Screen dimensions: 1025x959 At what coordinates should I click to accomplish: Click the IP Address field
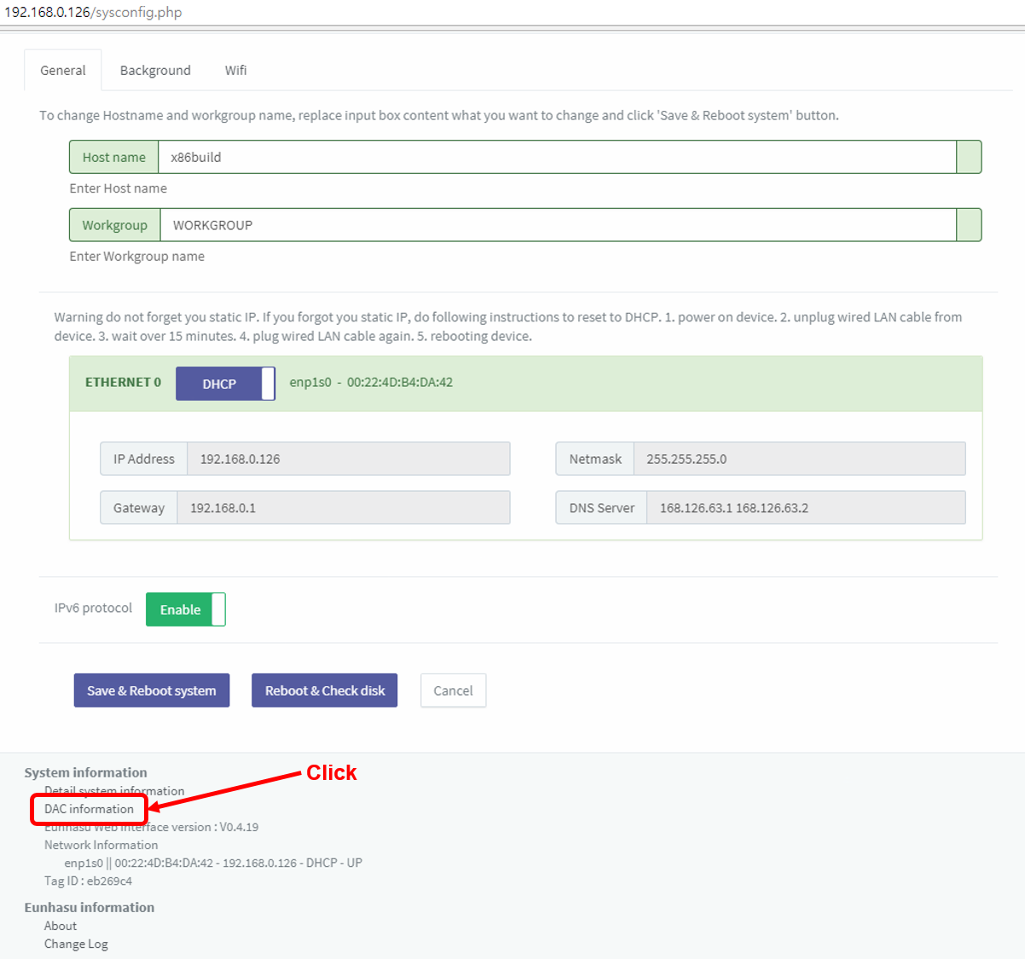coord(348,459)
